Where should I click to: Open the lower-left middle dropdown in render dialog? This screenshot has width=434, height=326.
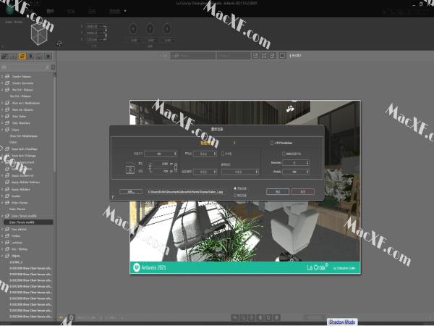(205, 172)
